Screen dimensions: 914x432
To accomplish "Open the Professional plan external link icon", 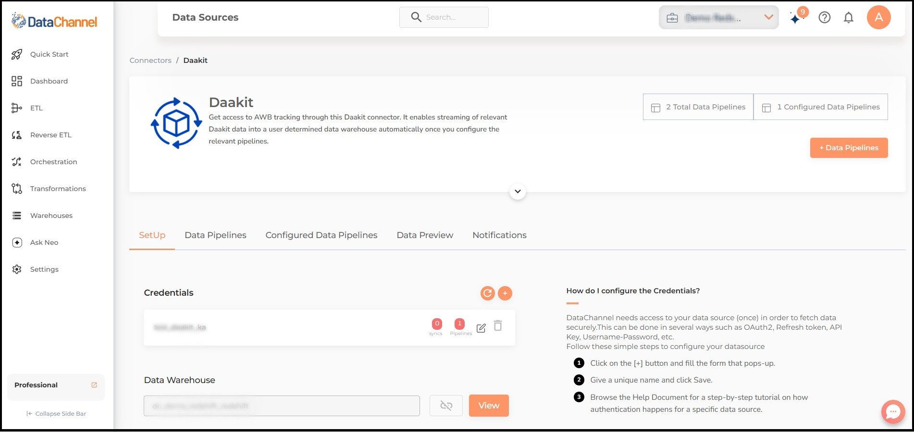I will [94, 385].
